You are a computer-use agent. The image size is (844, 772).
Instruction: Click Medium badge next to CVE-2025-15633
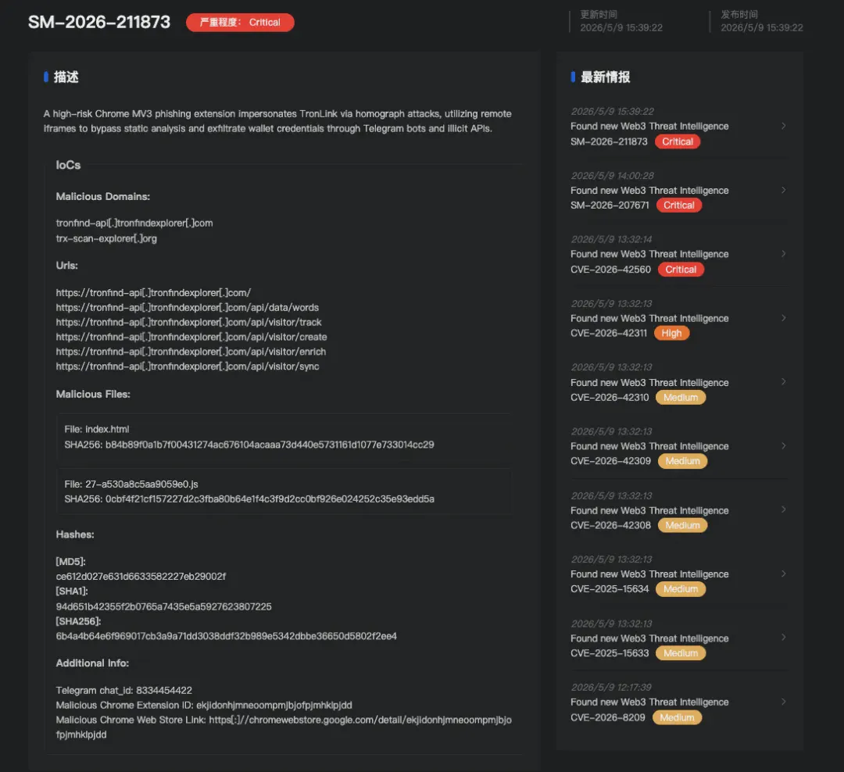(x=681, y=653)
